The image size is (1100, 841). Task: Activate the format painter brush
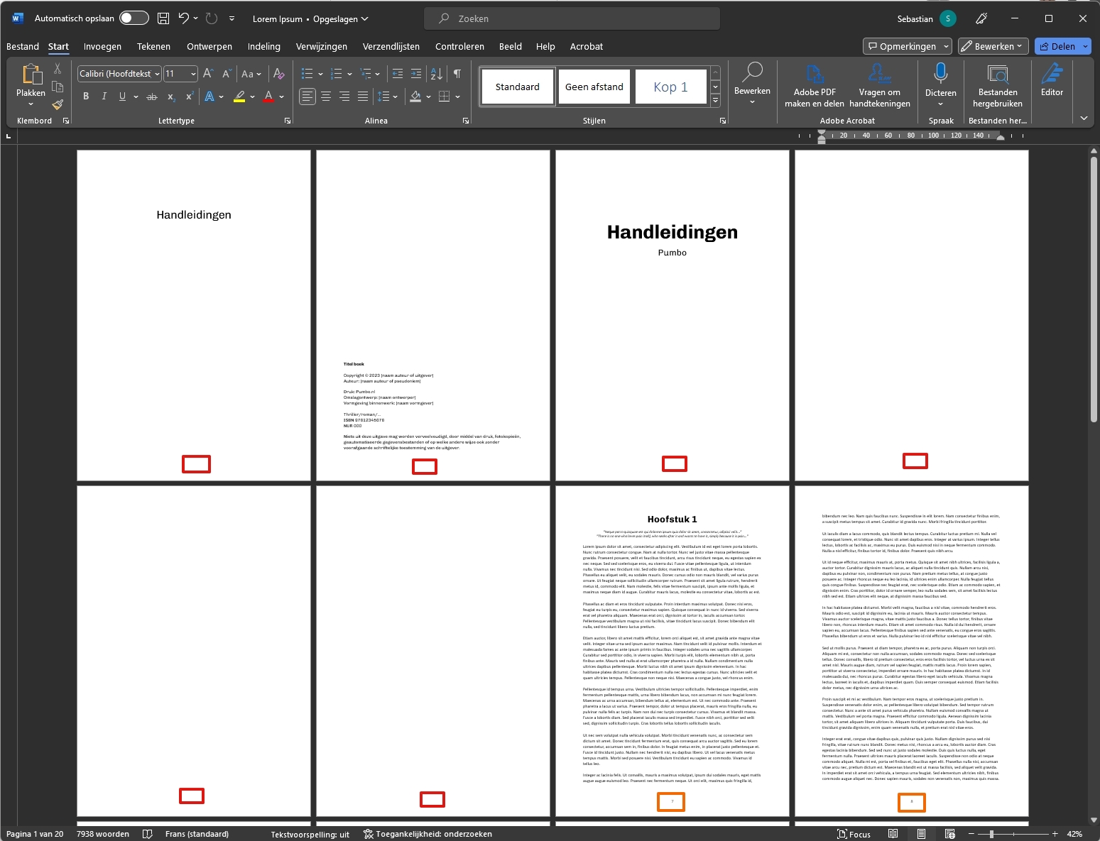[x=58, y=104]
